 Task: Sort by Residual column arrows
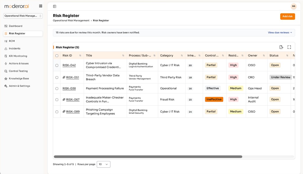242,56
